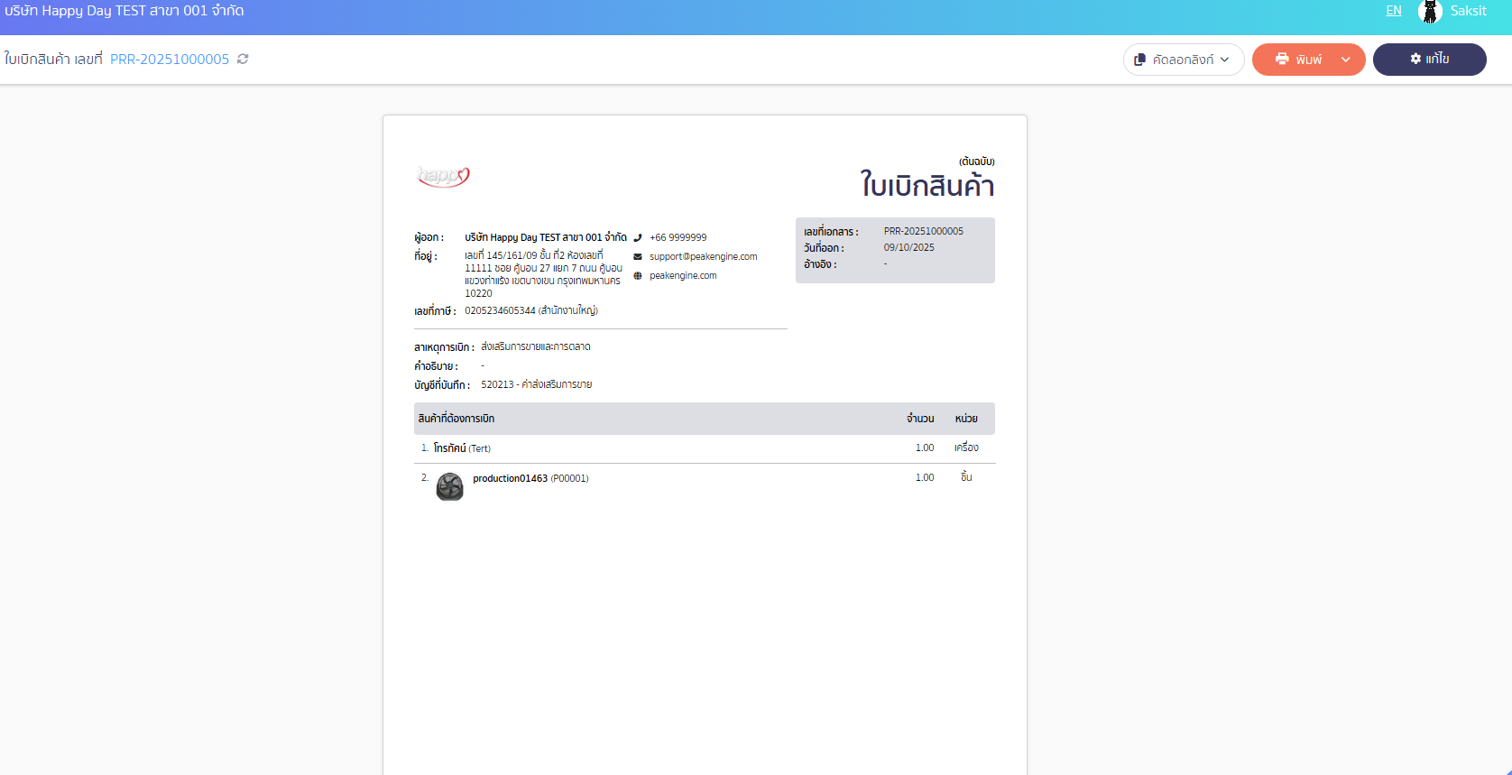The width and height of the screenshot is (1512, 775).
Task: Switch language using the EN link
Action: click(1394, 11)
